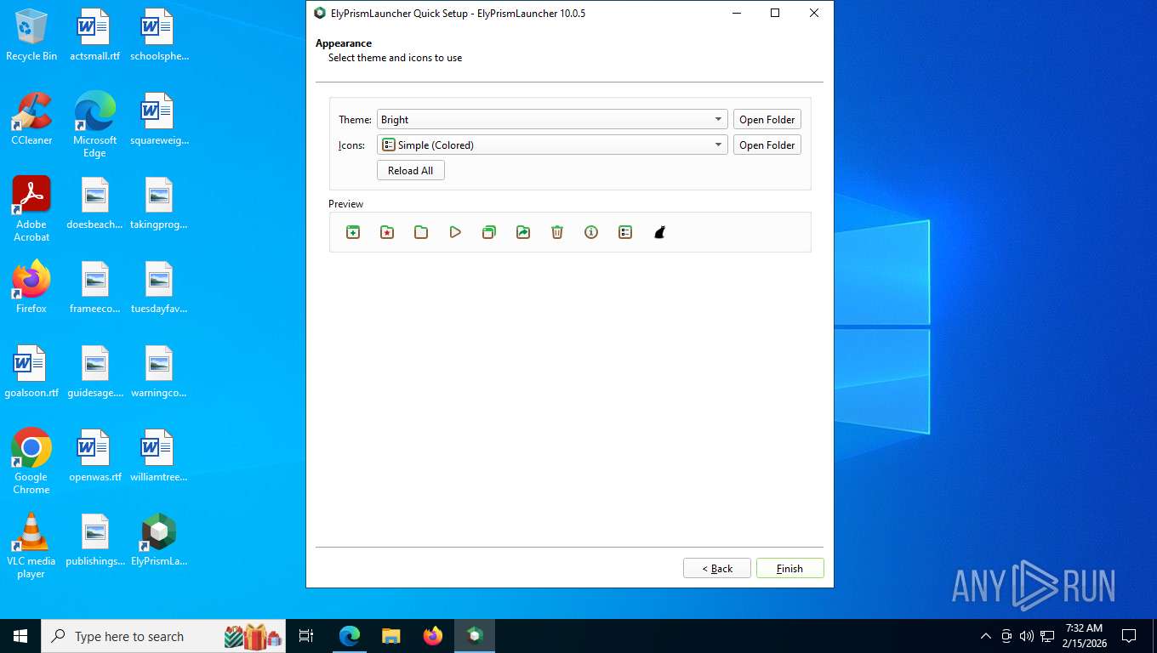Select the warningco image file on desktop
The height and width of the screenshot is (653, 1157).
159,372
